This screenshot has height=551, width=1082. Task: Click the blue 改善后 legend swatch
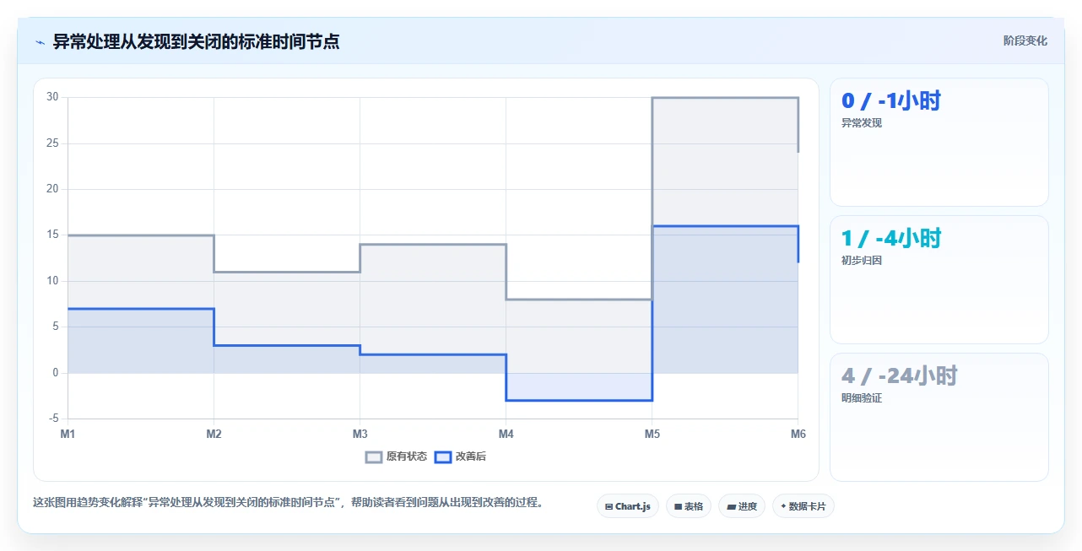443,457
